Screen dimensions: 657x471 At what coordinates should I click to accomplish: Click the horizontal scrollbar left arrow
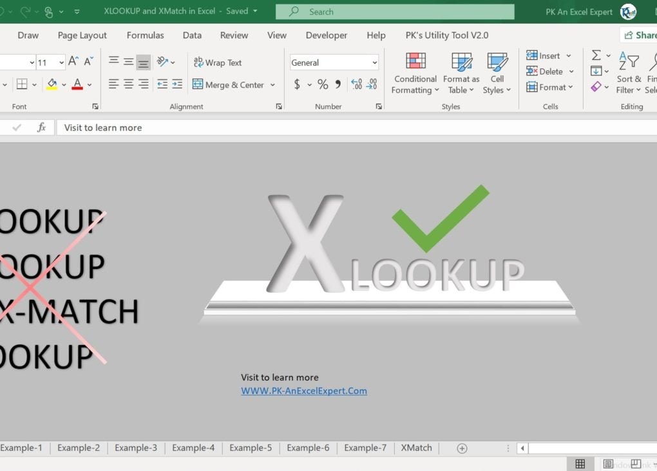click(522, 448)
